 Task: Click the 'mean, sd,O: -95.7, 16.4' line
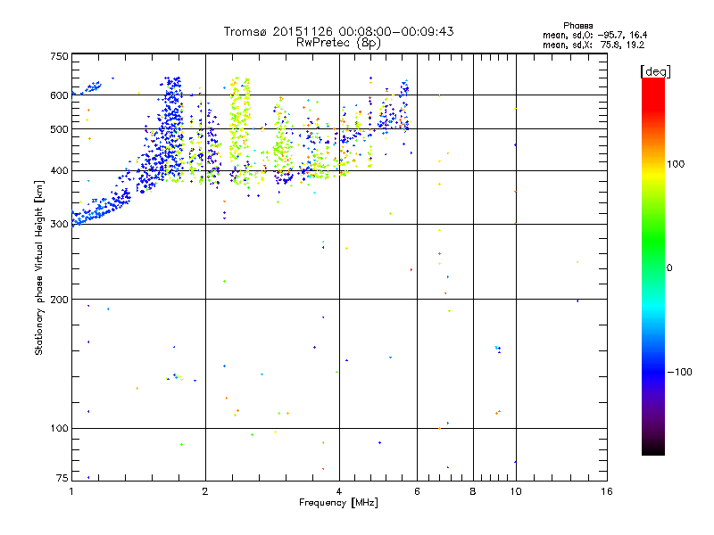[594, 35]
